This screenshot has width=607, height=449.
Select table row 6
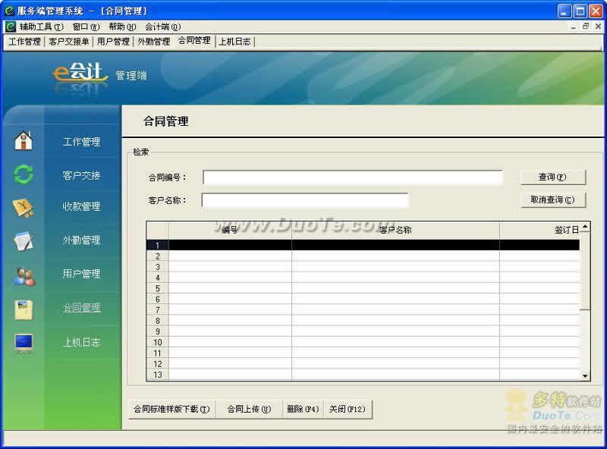point(363,299)
